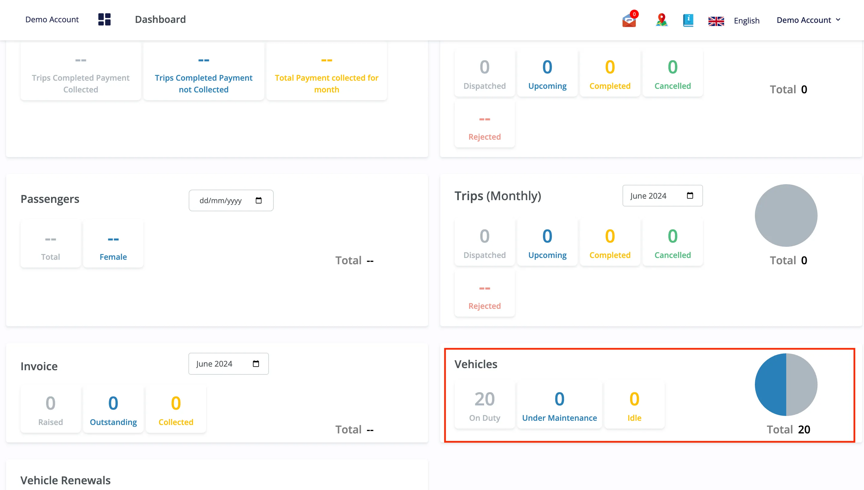
Task: Click the Vehicles pie chart
Action: tap(786, 384)
